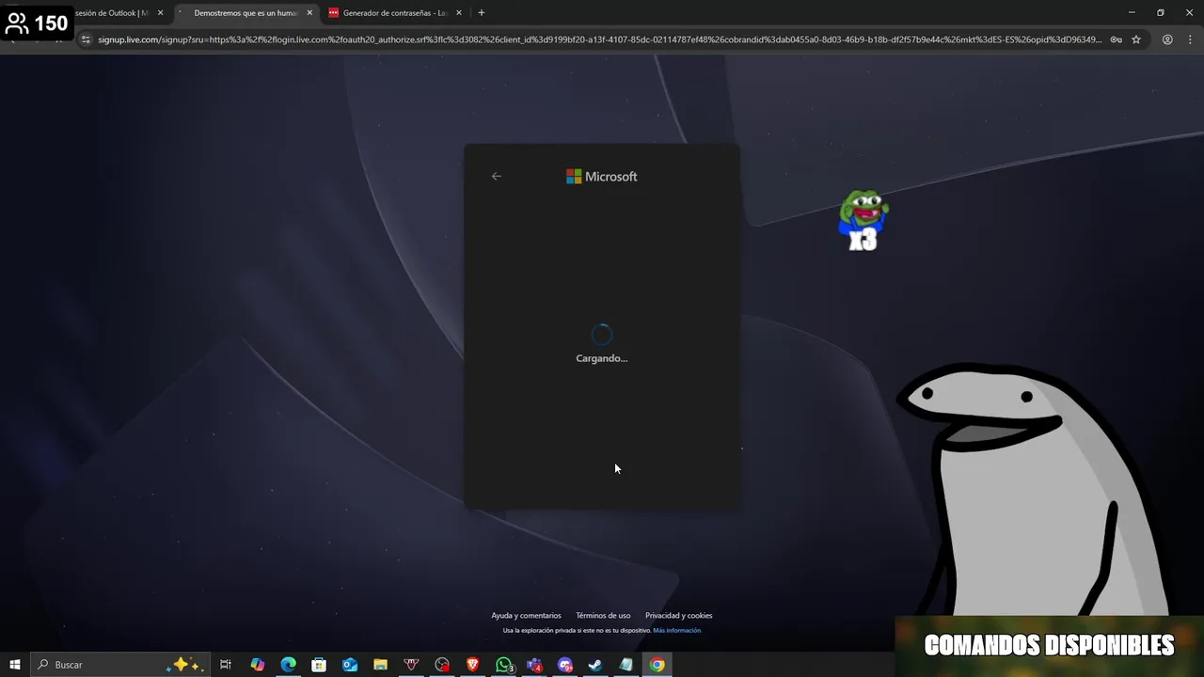Click the 'COMANDOS DISPONIBLES' banner
Viewport: 1204px width, 677px height.
point(1049,646)
